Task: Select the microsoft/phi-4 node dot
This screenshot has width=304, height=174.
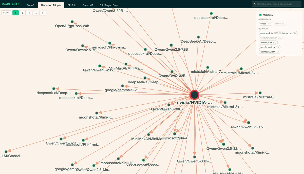Action: coord(175,134)
